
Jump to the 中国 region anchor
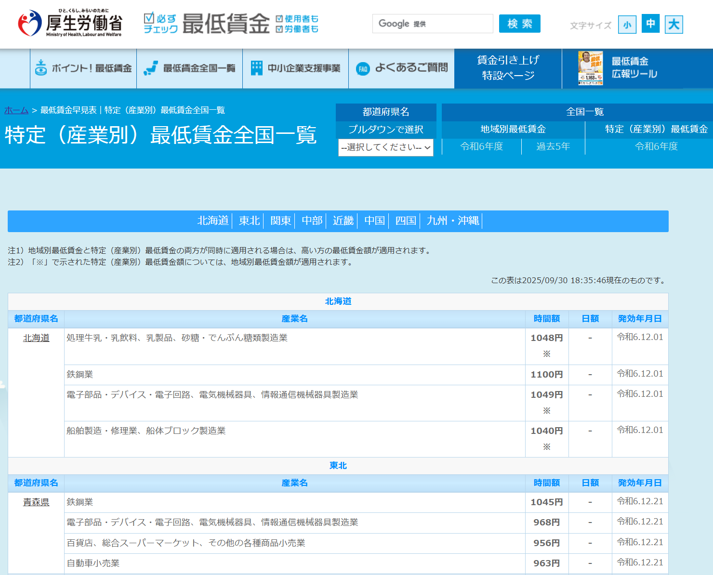click(375, 221)
